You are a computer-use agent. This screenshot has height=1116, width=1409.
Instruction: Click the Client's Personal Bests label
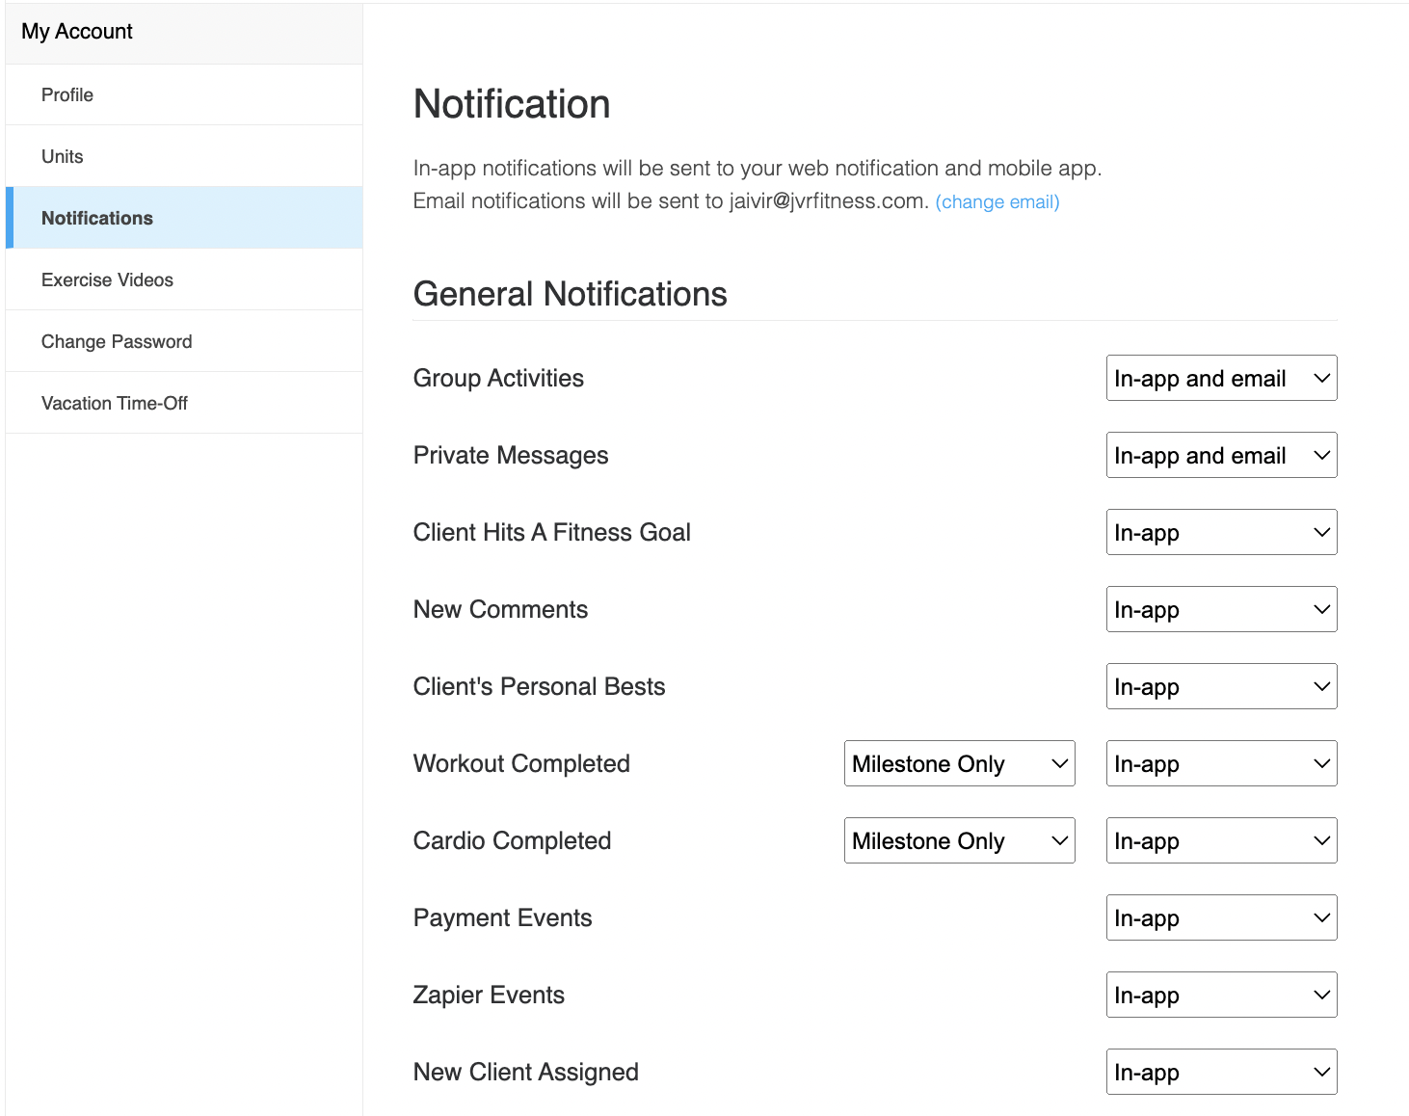tap(539, 686)
